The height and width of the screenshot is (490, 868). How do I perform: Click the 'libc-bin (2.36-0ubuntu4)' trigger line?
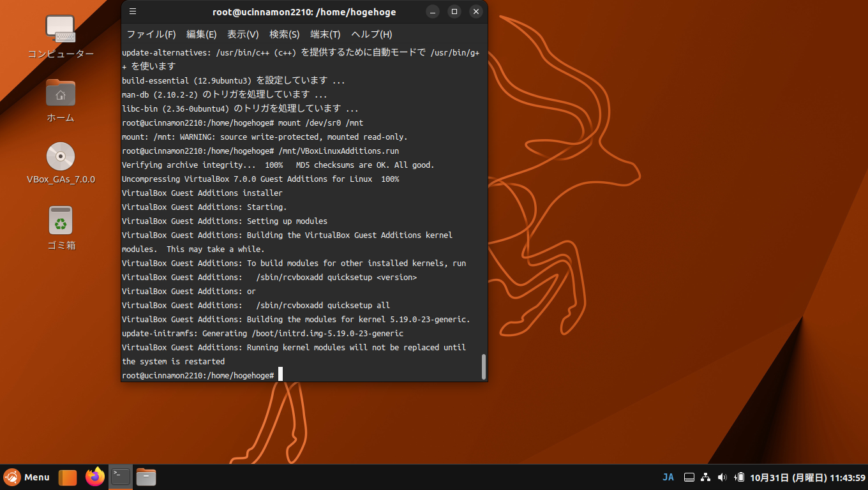point(240,108)
